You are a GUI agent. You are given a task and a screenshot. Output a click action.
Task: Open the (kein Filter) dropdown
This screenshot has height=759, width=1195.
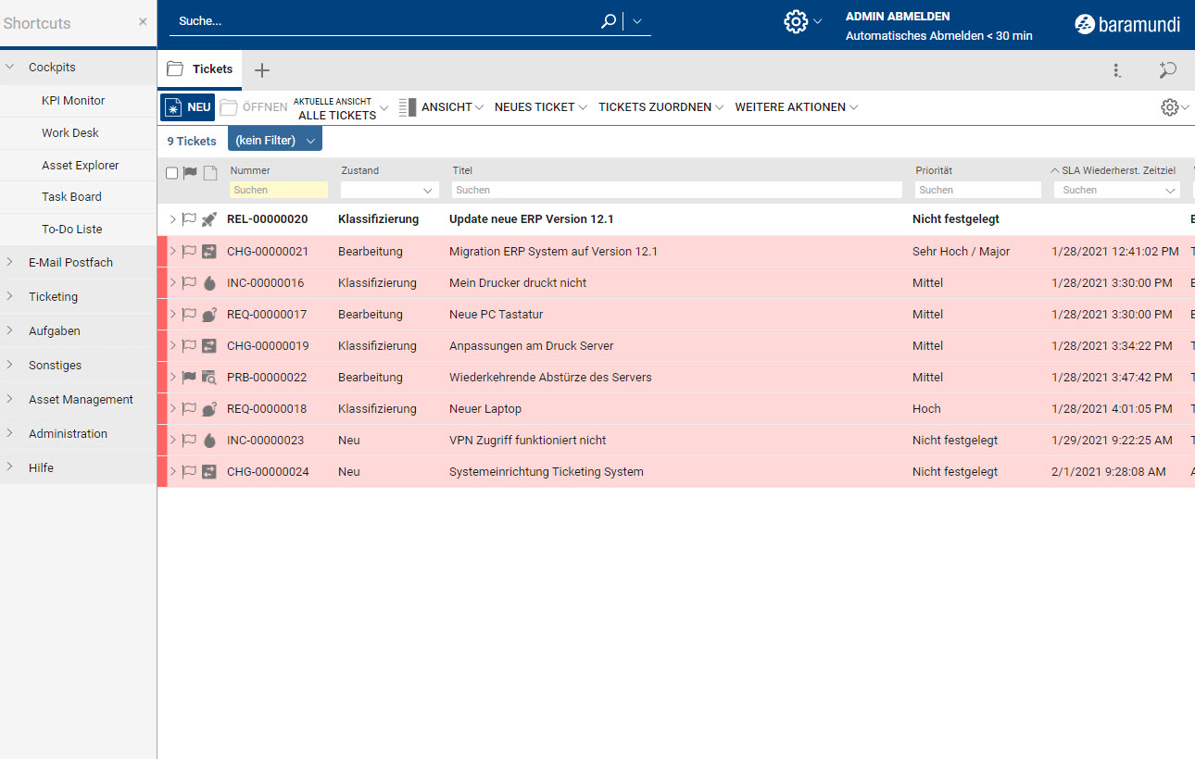275,141
